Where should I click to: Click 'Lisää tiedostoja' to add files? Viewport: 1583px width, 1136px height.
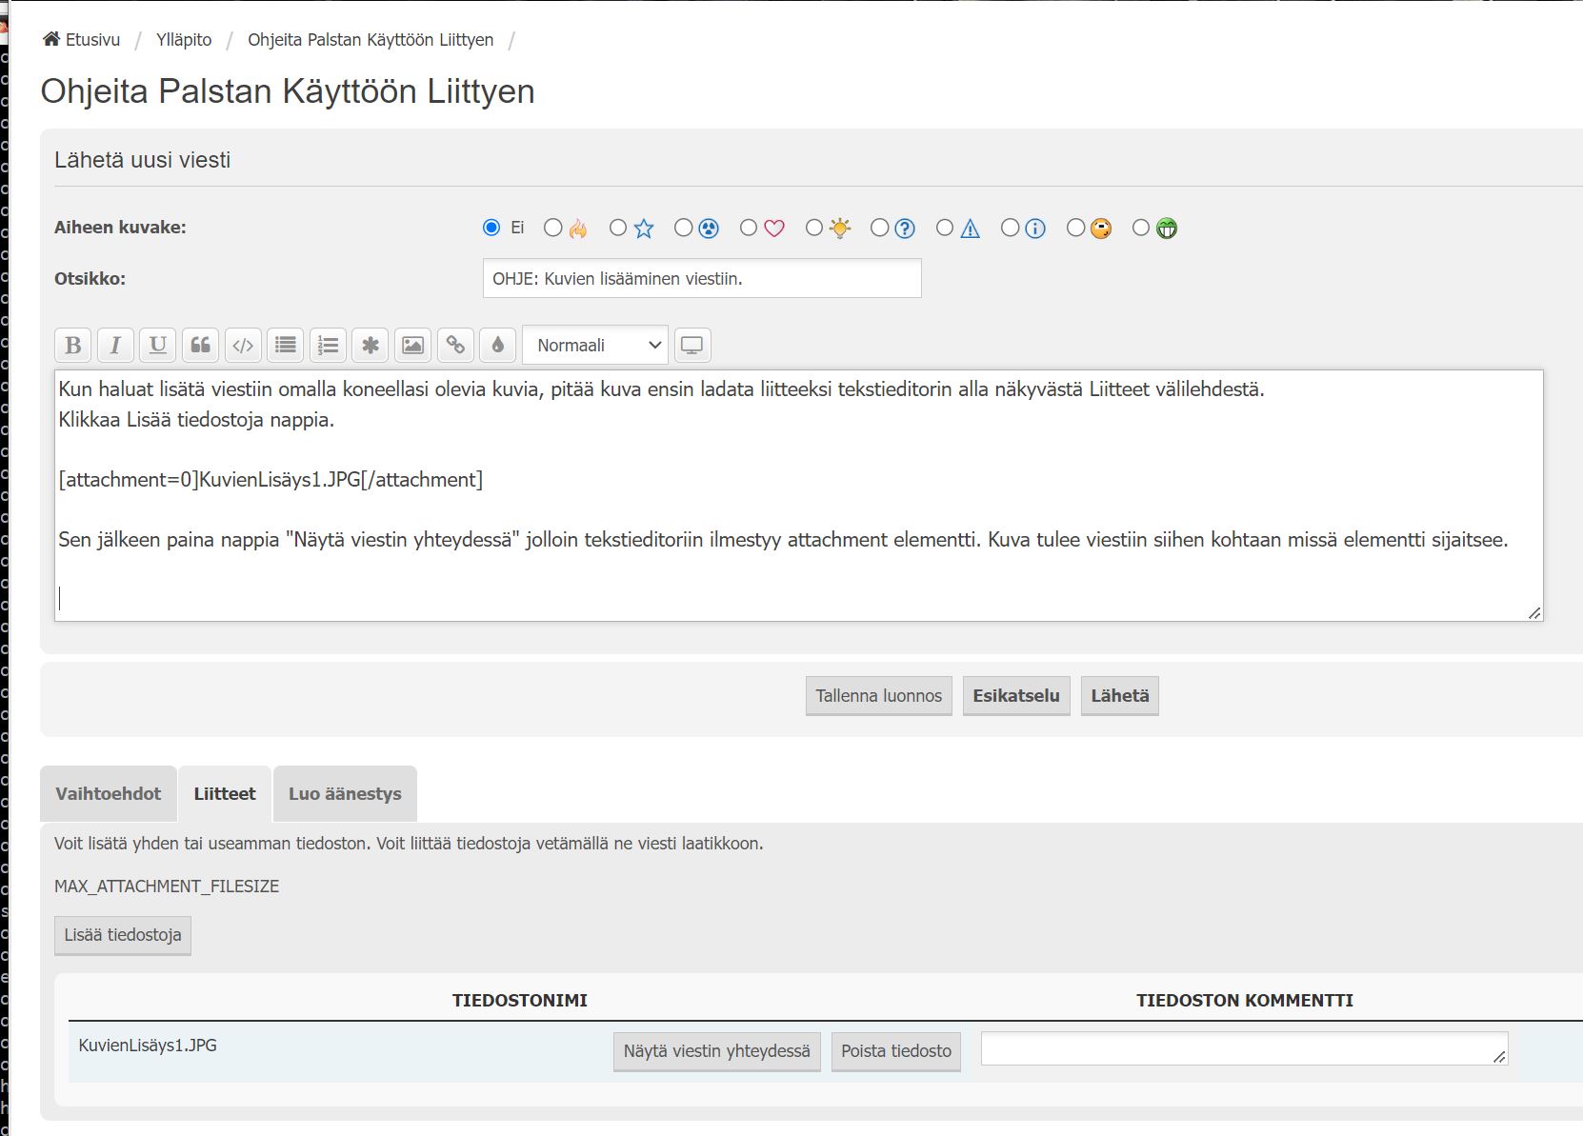point(123,935)
